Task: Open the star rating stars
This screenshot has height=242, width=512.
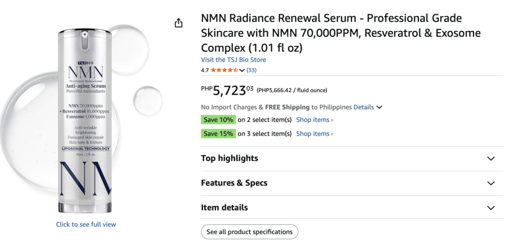Action: tap(224, 70)
